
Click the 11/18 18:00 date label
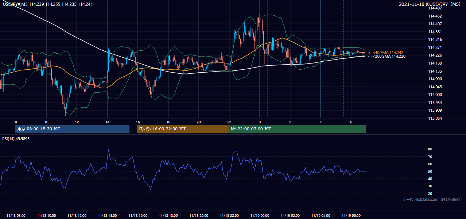tap(168, 216)
